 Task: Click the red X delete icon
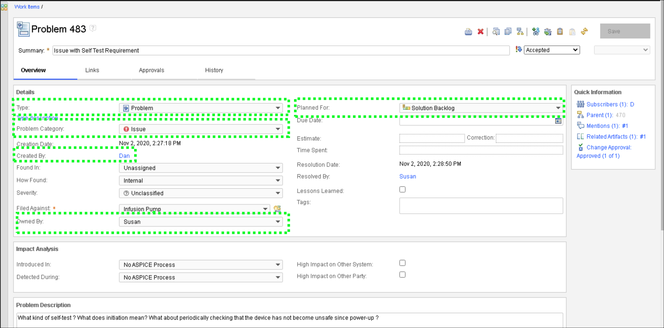(x=481, y=31)
